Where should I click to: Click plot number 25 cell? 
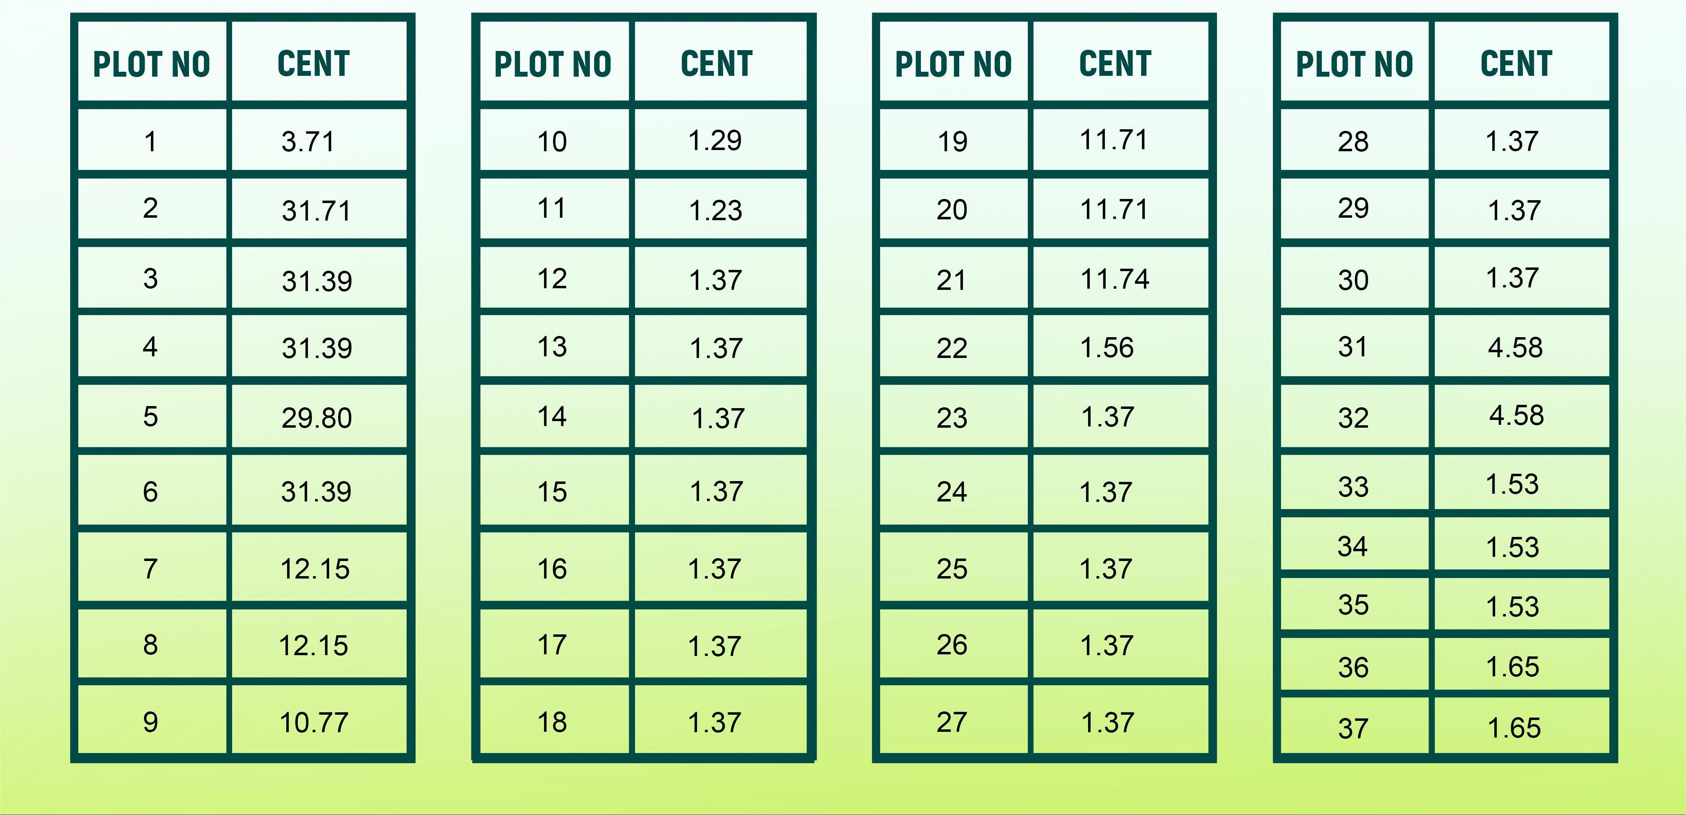[951, 568]
